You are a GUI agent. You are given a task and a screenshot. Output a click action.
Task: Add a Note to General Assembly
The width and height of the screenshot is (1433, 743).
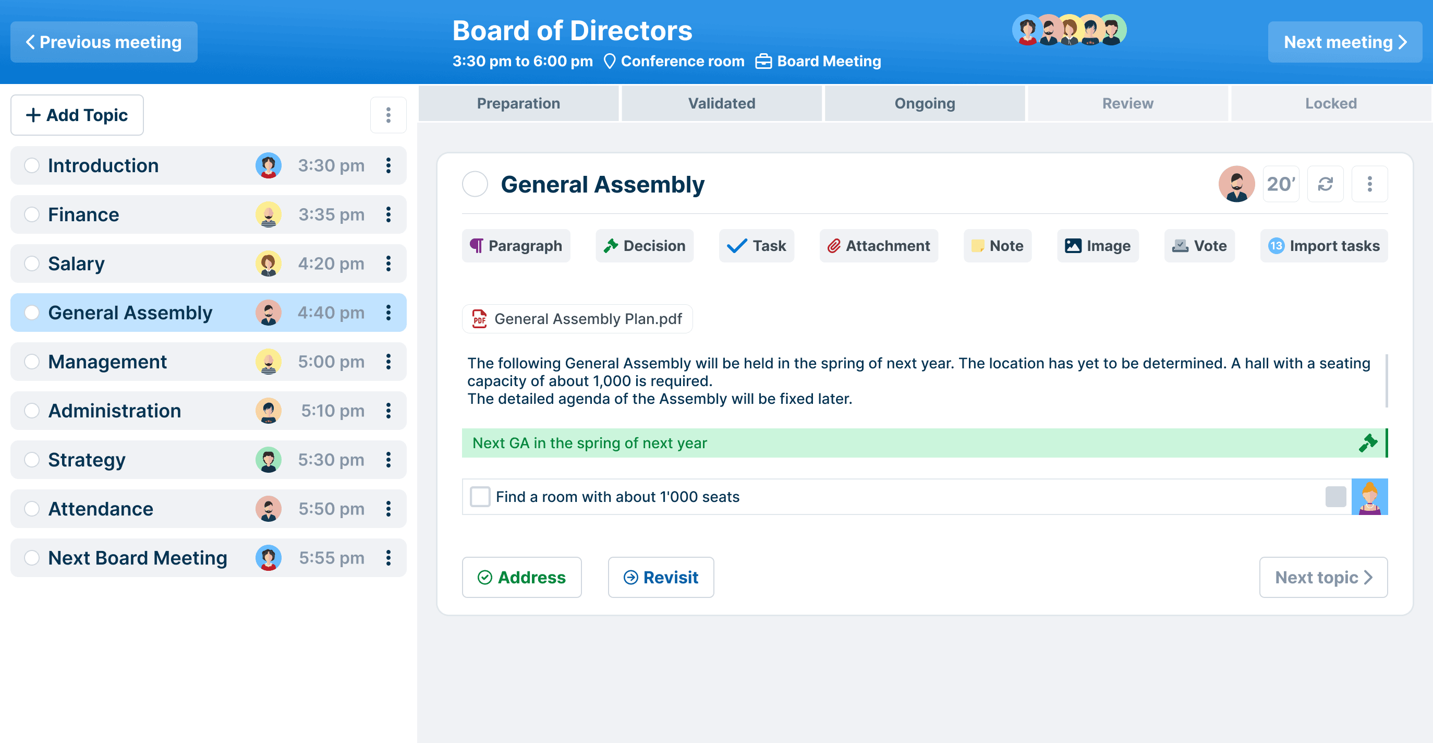point(998,245)
